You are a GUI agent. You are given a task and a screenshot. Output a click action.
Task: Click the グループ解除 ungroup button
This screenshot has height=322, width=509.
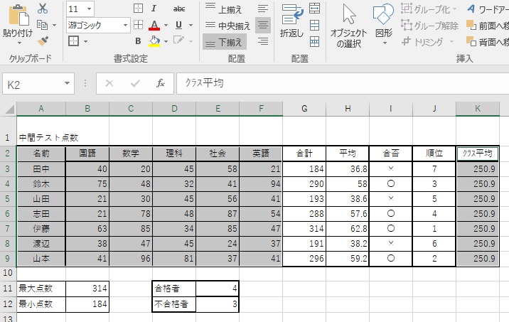[429, 26]
